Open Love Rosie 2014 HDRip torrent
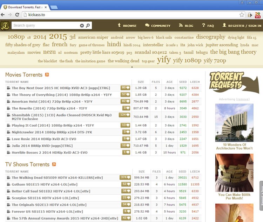The width and height of the screenshot is (263, 222). (x=44, y=139)
